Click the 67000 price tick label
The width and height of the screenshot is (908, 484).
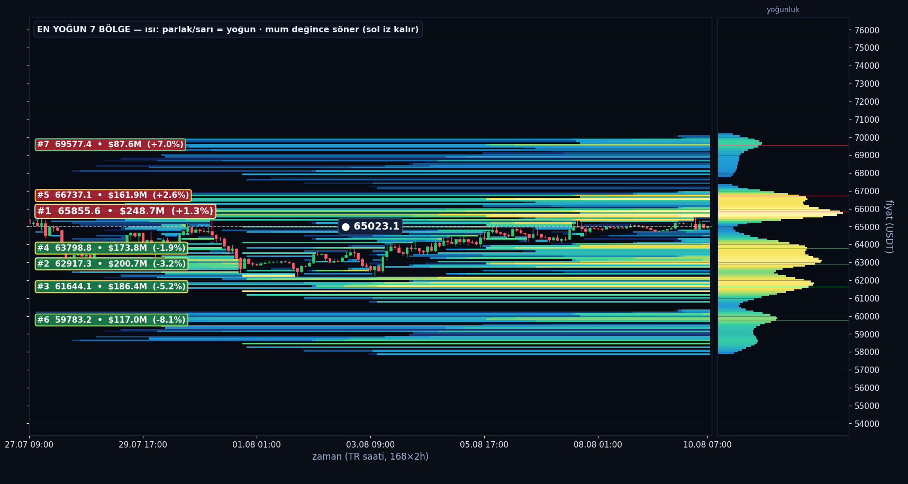(867, 191)
